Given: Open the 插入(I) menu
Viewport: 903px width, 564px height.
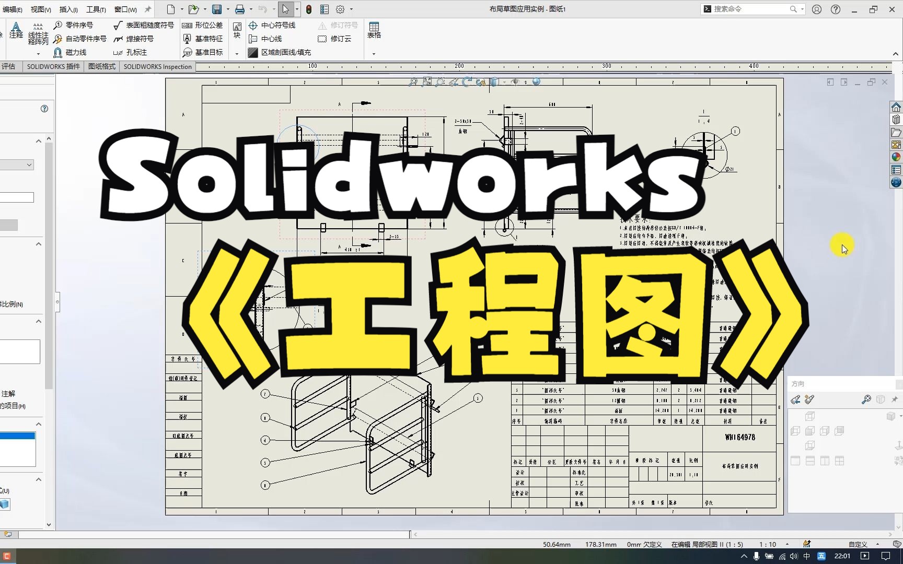Looking at the screenshot, I should (x=68, y=9).
